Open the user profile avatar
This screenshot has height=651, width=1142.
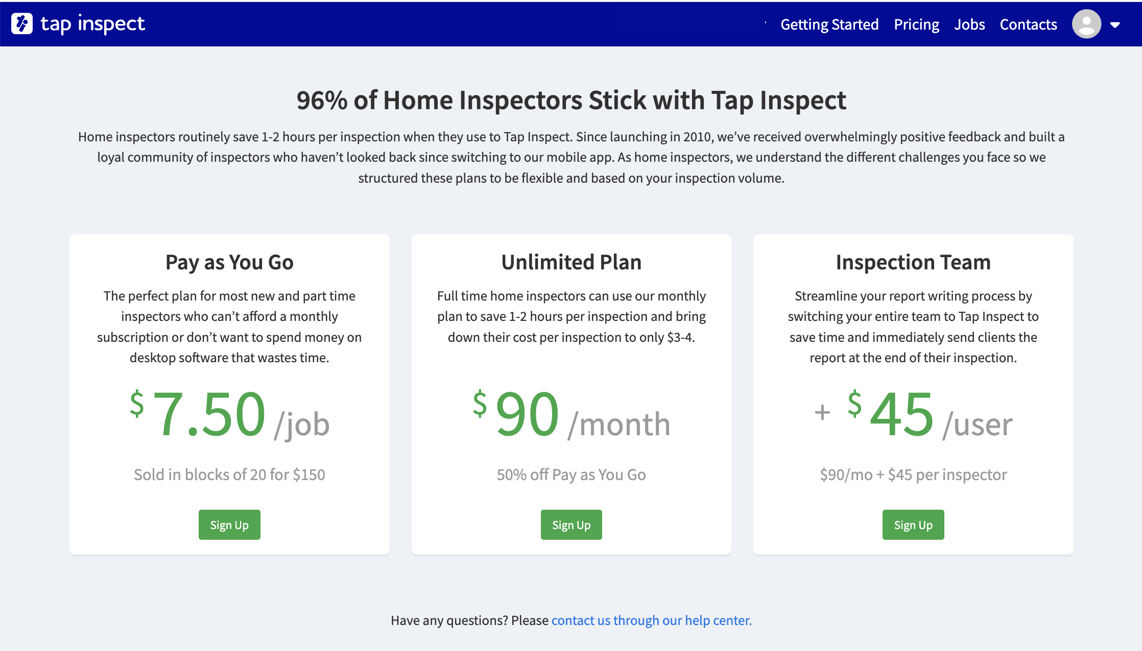coord(1086,24)
